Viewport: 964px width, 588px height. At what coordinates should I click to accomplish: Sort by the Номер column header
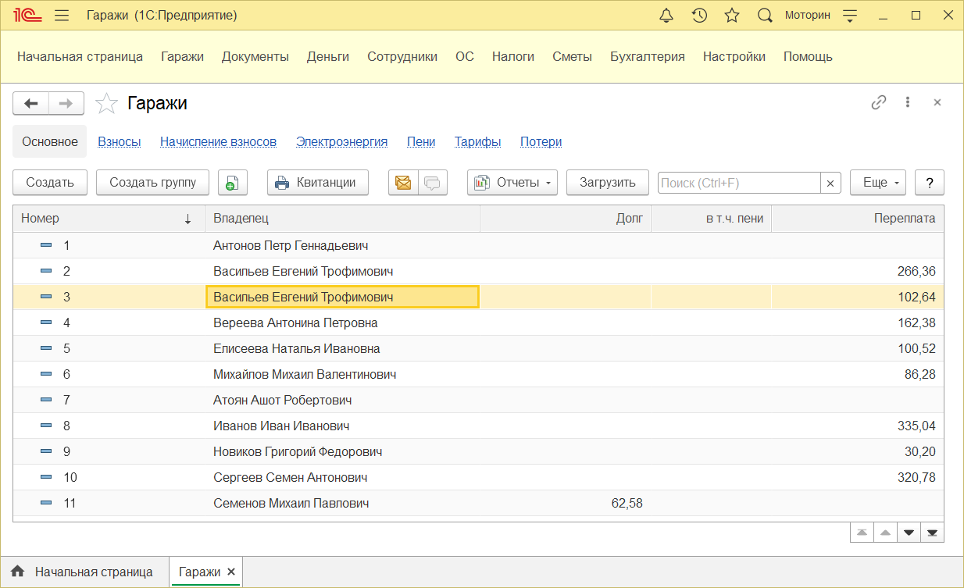[108, 219]
